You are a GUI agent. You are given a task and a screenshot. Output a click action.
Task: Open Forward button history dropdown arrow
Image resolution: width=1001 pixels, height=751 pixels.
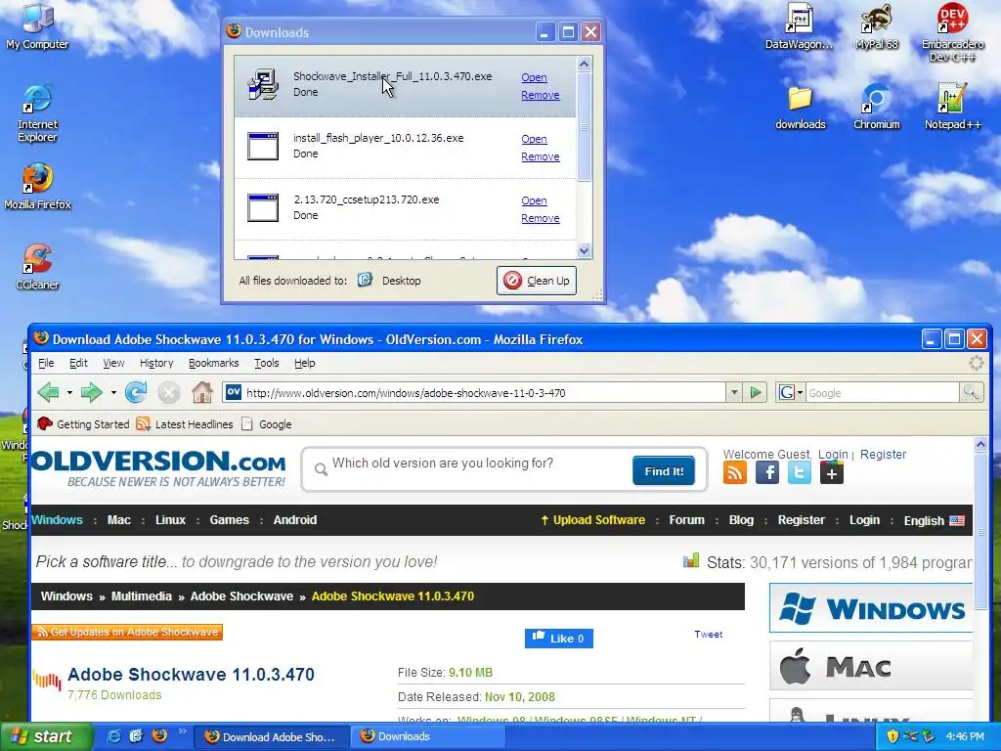click(113, 392)
